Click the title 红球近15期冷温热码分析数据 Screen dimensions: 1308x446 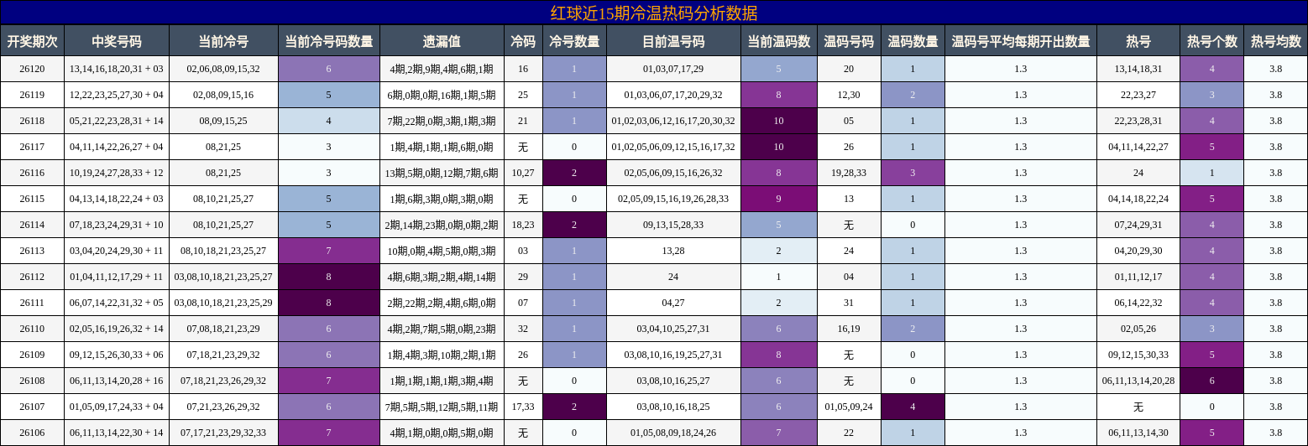[x=654, y=13]
